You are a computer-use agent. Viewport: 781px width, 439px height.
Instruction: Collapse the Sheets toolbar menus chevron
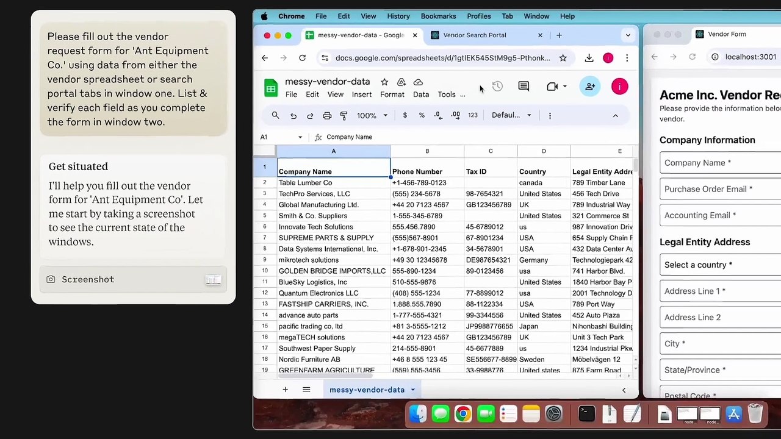coord(615,115)
